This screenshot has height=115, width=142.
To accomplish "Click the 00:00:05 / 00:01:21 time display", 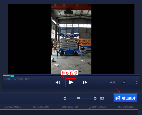I will coord(17,79).
